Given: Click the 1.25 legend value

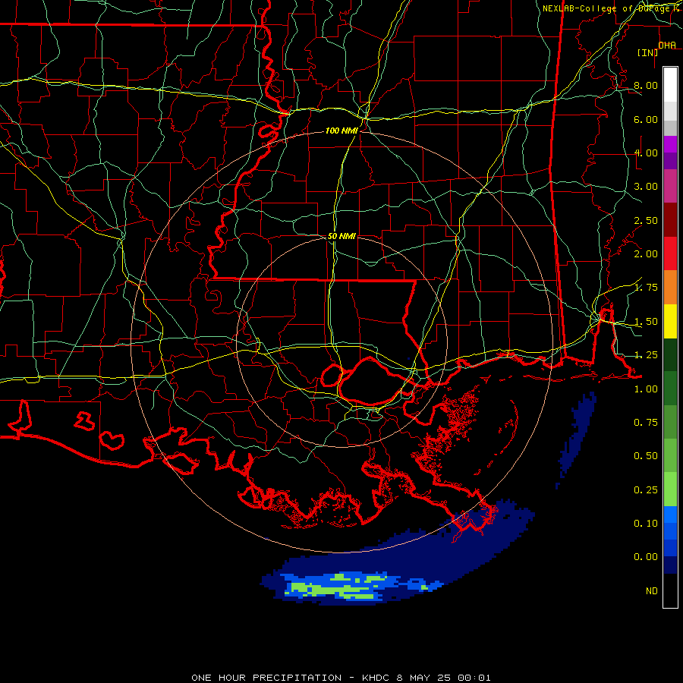Looking at the screenshot, I should [646, 355].
